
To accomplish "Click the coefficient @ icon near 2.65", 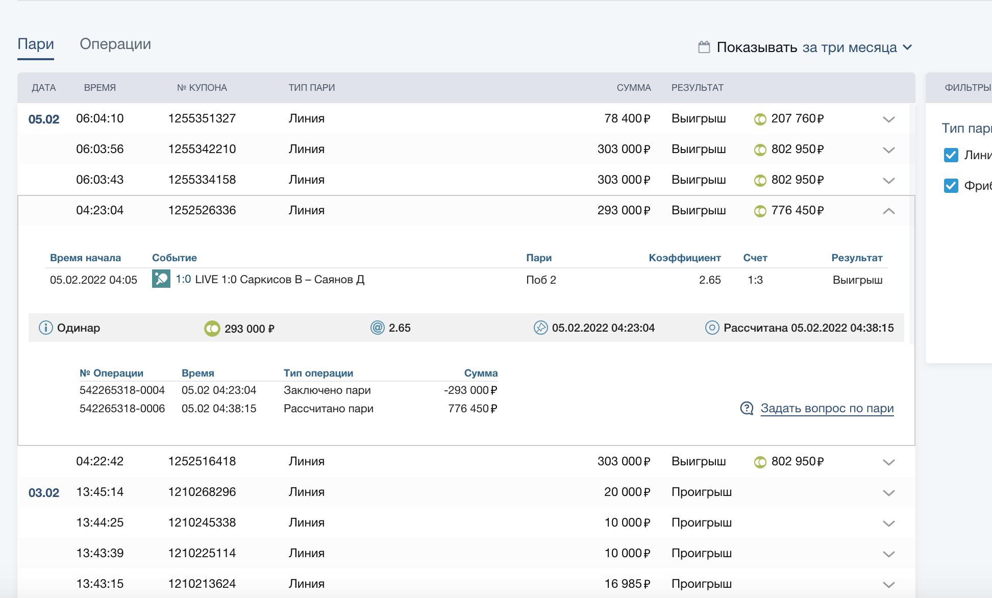I will [x=377, y=328].
